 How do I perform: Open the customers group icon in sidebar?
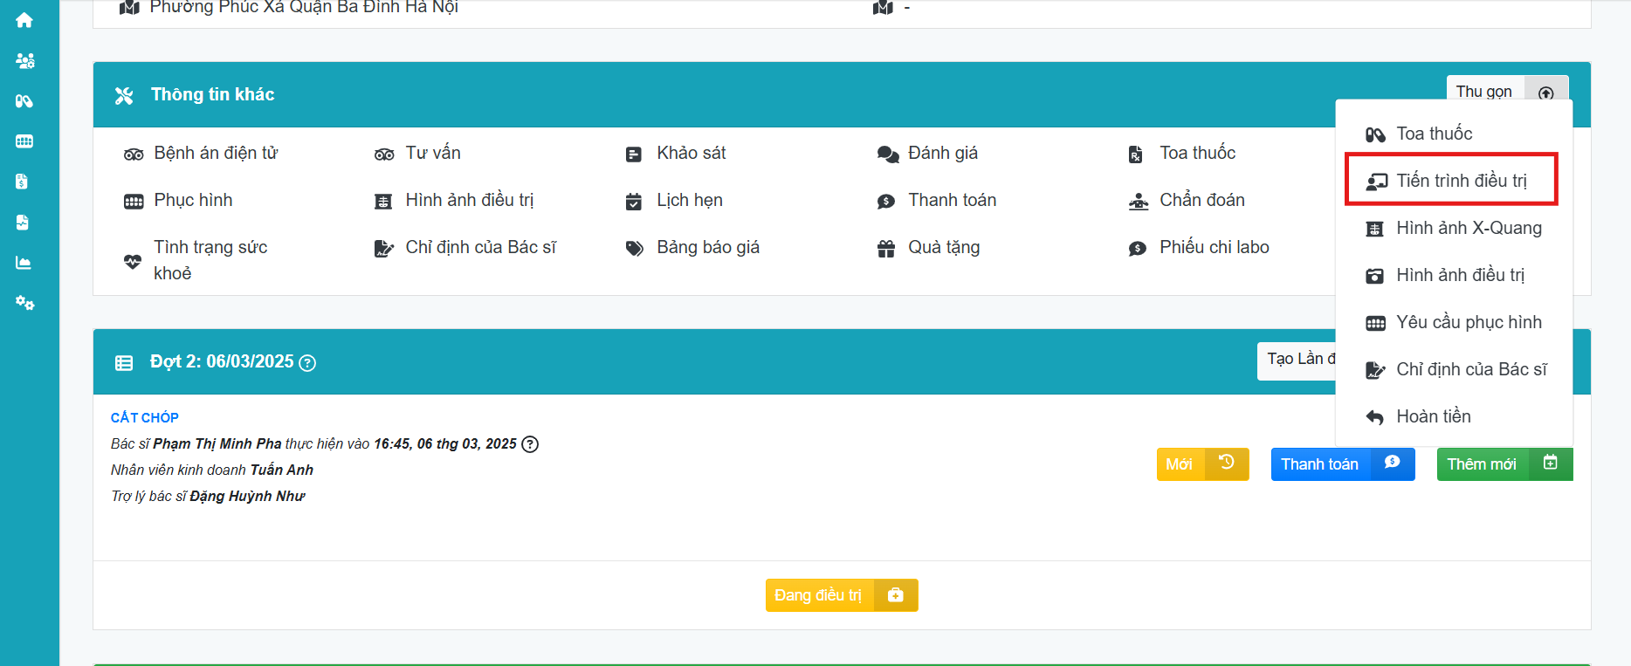tap(24, 60)
